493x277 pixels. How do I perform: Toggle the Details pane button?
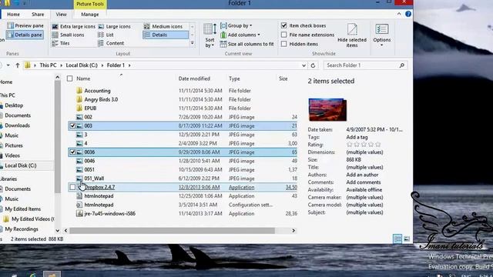tap(25, 35)
